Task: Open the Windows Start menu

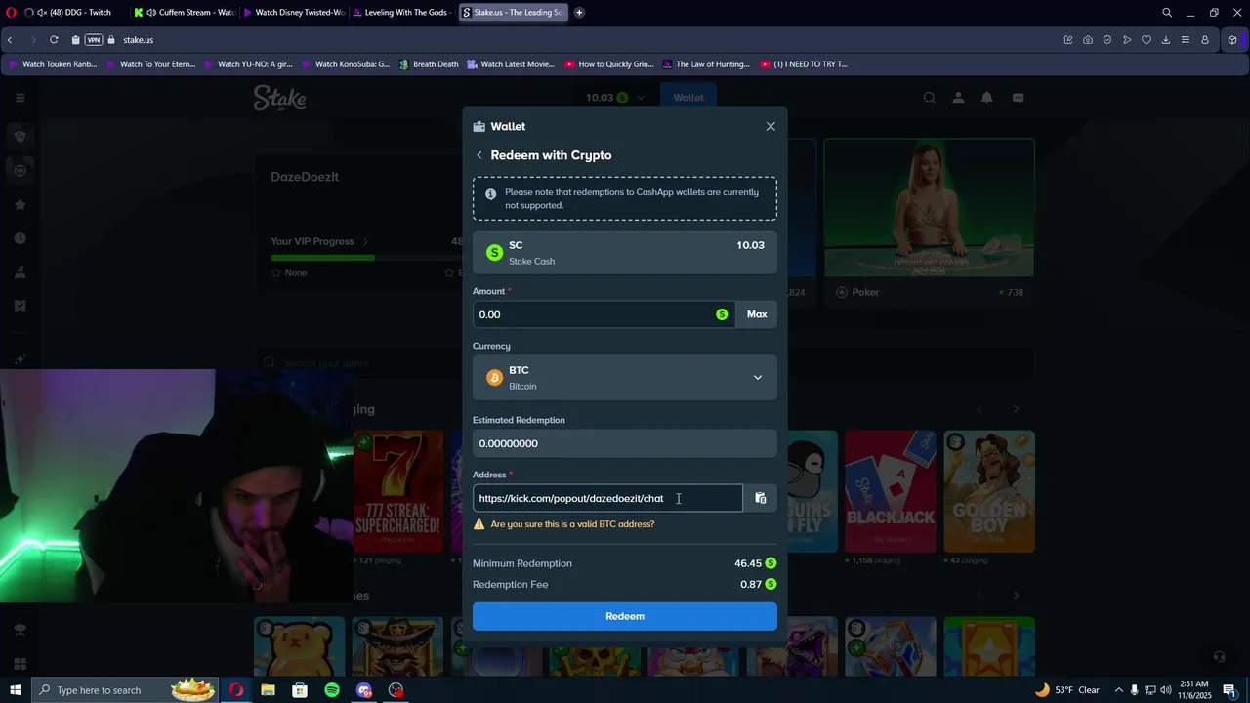Action: [16, 690]
